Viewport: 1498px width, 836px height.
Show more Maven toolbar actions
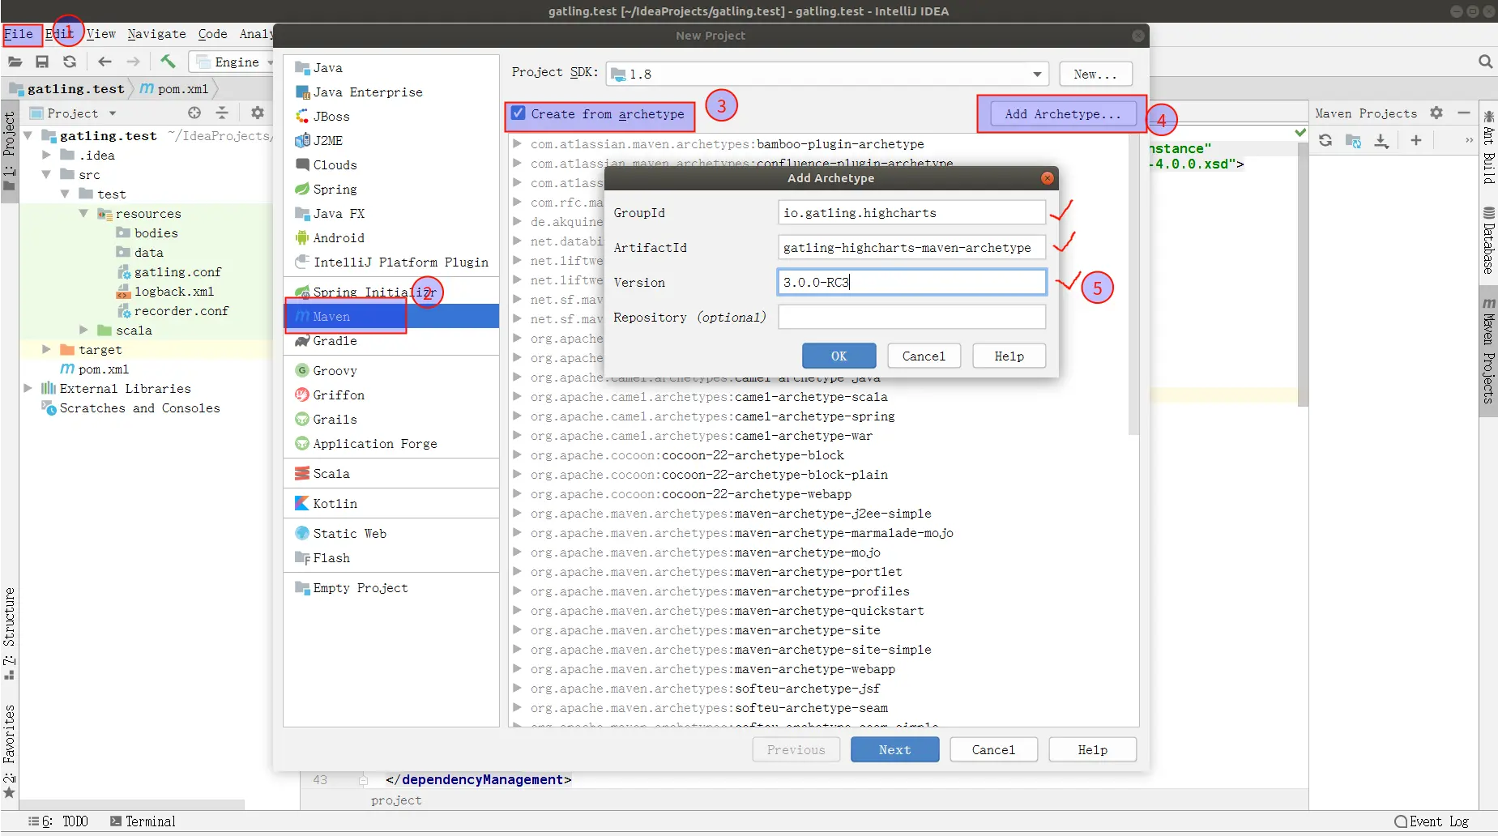(1469, 140)
